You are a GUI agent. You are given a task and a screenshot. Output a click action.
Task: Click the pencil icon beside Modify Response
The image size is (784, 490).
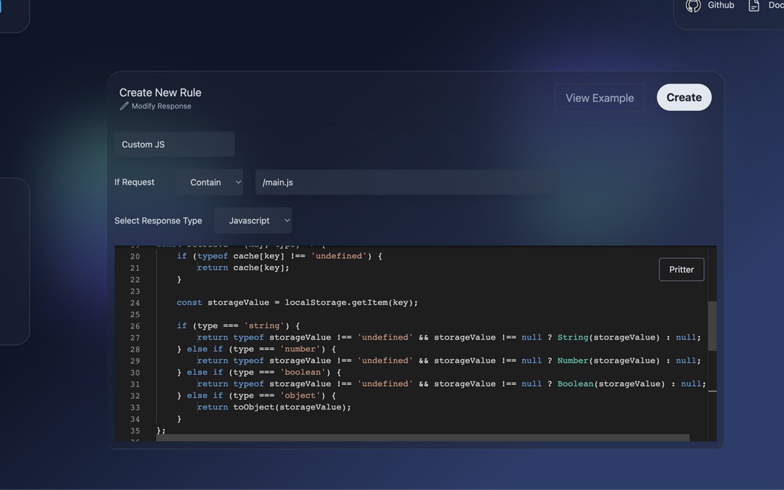(124, 105)
